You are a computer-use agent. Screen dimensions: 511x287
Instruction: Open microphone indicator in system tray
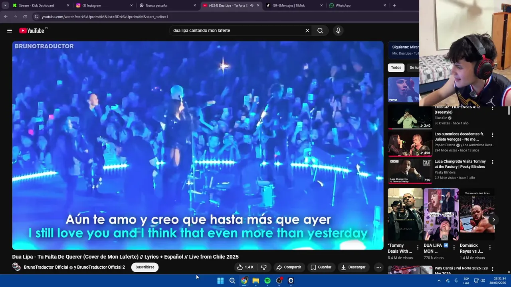456,281
